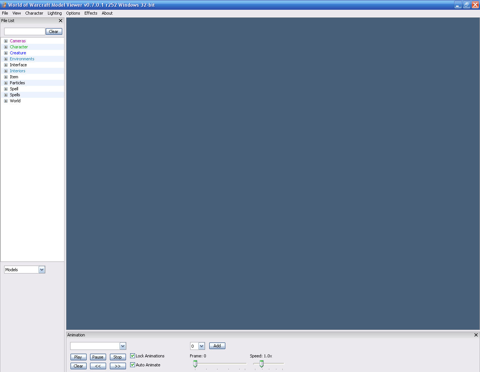Screen dimensions: 480x372
Task: Pause the animation
Action: [98, 357]
